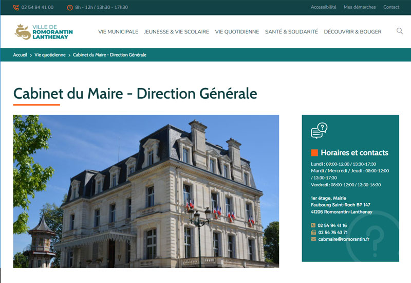This screenshot has width=411, height=283.
Task: Open the Mes démarches link
Action: pos(360,7)
